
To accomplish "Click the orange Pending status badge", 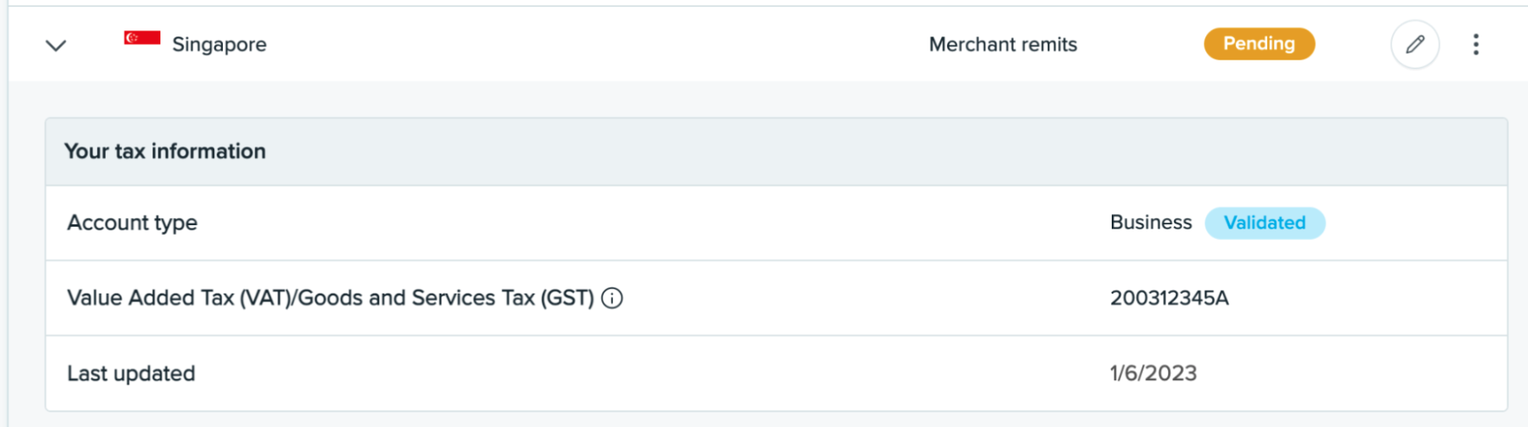I will pos(1259,44).
